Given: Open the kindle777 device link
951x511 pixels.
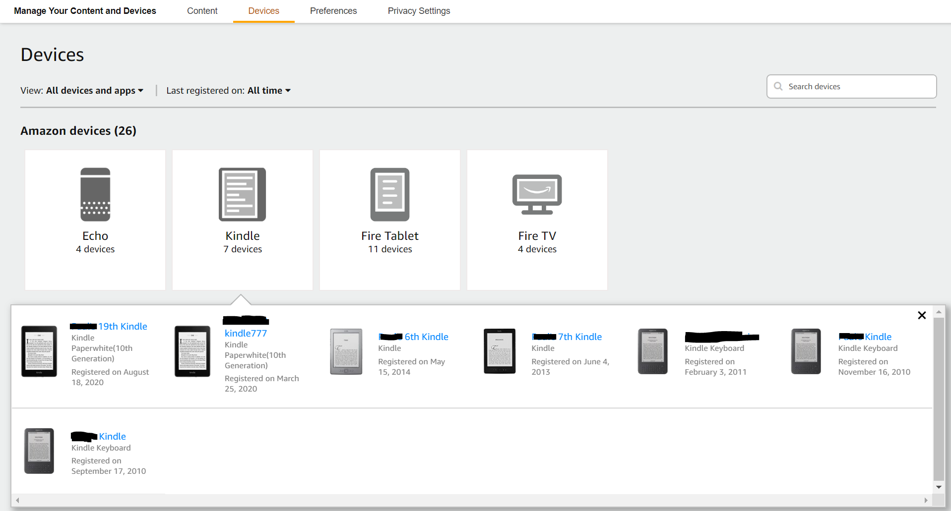Looking at the screenshot, I should 246,334.
